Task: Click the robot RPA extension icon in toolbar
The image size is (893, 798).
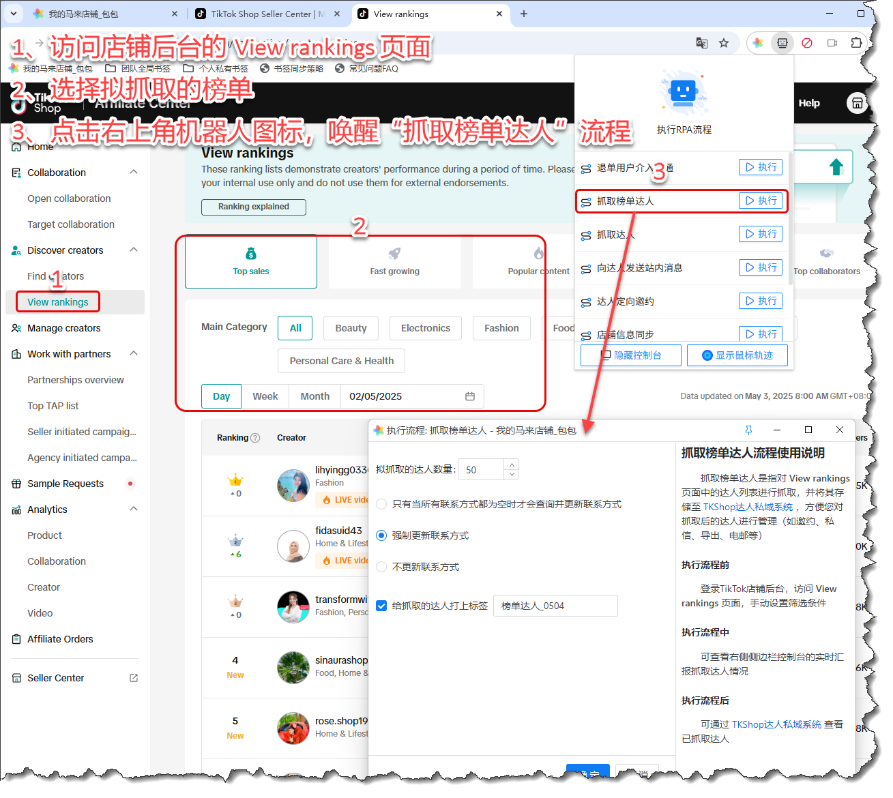Action: pyautogui.click(x=782, y=43)
